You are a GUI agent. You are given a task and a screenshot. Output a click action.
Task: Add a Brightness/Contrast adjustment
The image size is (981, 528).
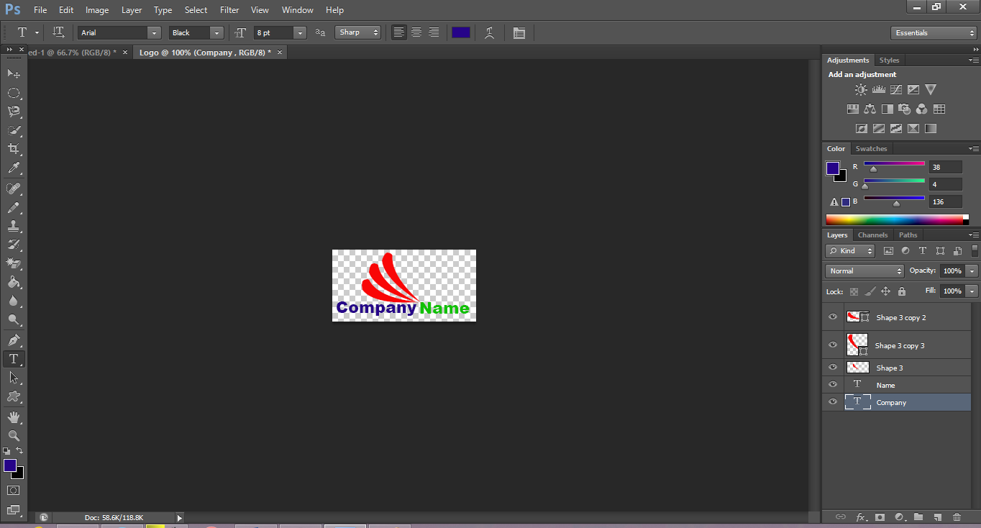point(861,90)
